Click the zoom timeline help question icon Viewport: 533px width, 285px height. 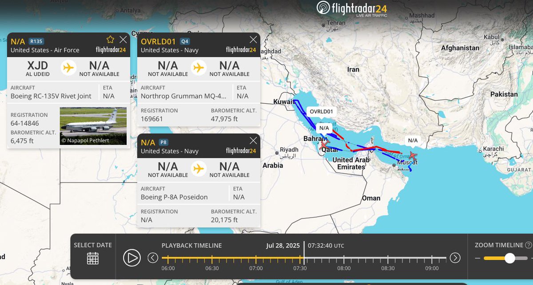click(x=529, y=245)
